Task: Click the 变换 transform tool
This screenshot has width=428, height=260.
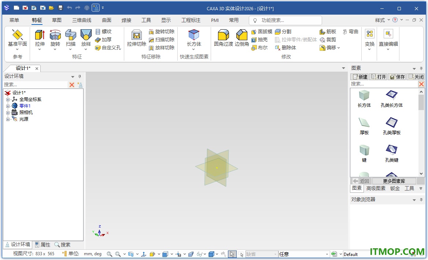Action: tap(370, 40)
